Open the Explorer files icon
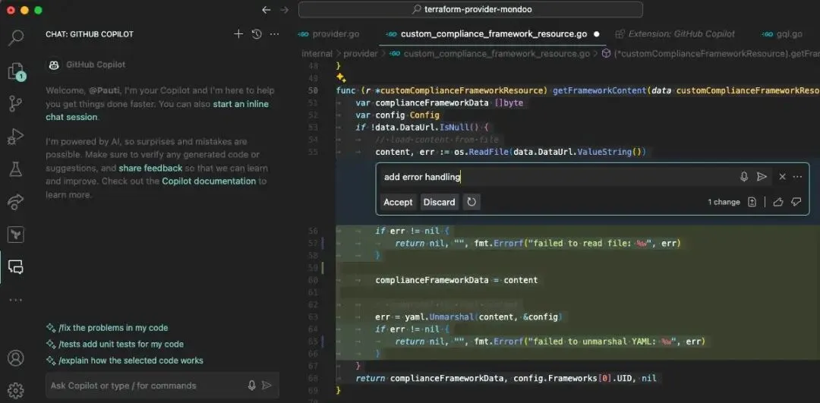Screen dimensions: 820x403 pyautogui.click(x=16, y=71)
